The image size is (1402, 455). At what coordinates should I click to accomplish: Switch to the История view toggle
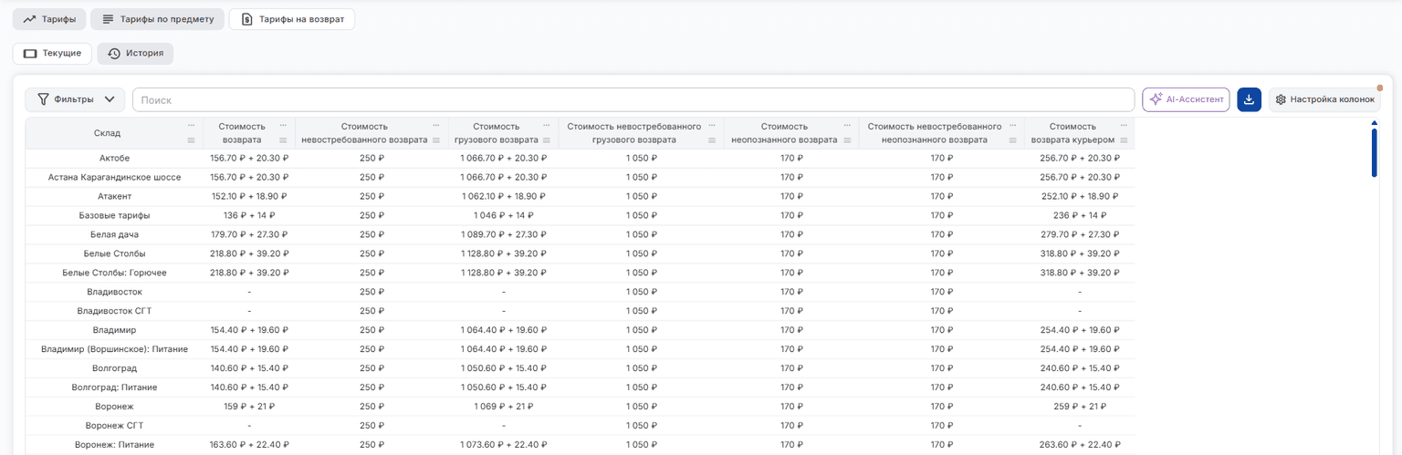pos(135,54)
